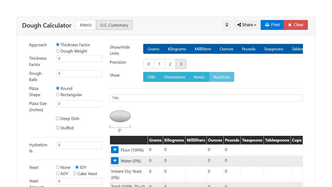Click the Title text field

click(206, 98)
